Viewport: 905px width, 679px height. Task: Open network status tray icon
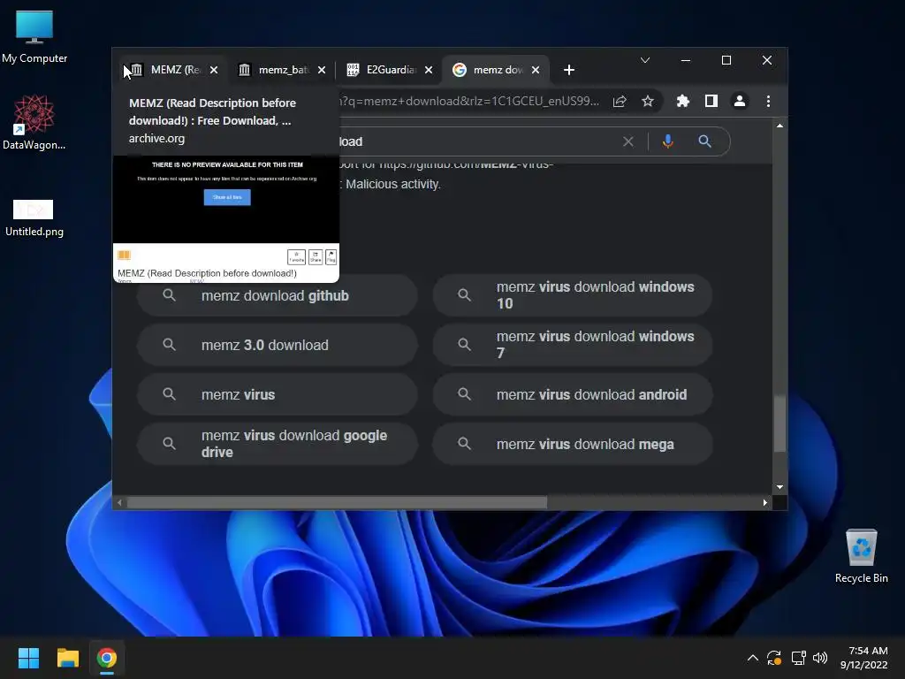799,658
